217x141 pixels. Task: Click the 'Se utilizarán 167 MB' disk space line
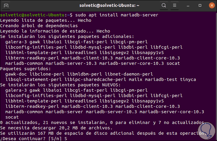(103, 133)
